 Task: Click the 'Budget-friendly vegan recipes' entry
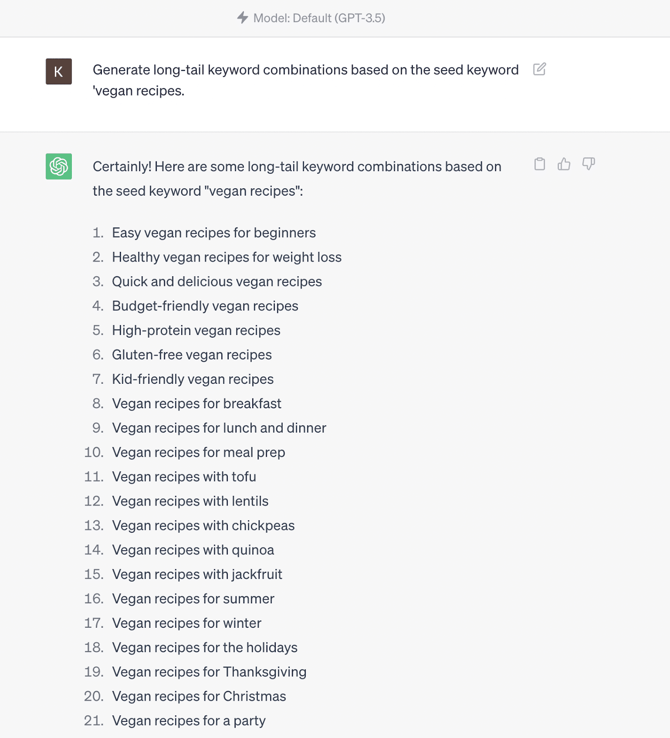(x=205, y=306)
